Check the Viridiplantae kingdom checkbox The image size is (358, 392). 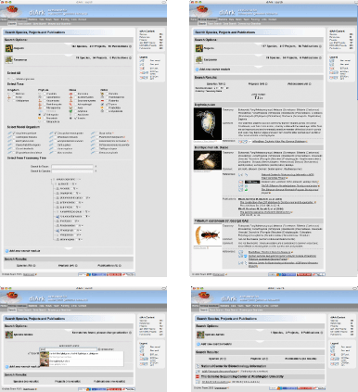click(13, 101)
